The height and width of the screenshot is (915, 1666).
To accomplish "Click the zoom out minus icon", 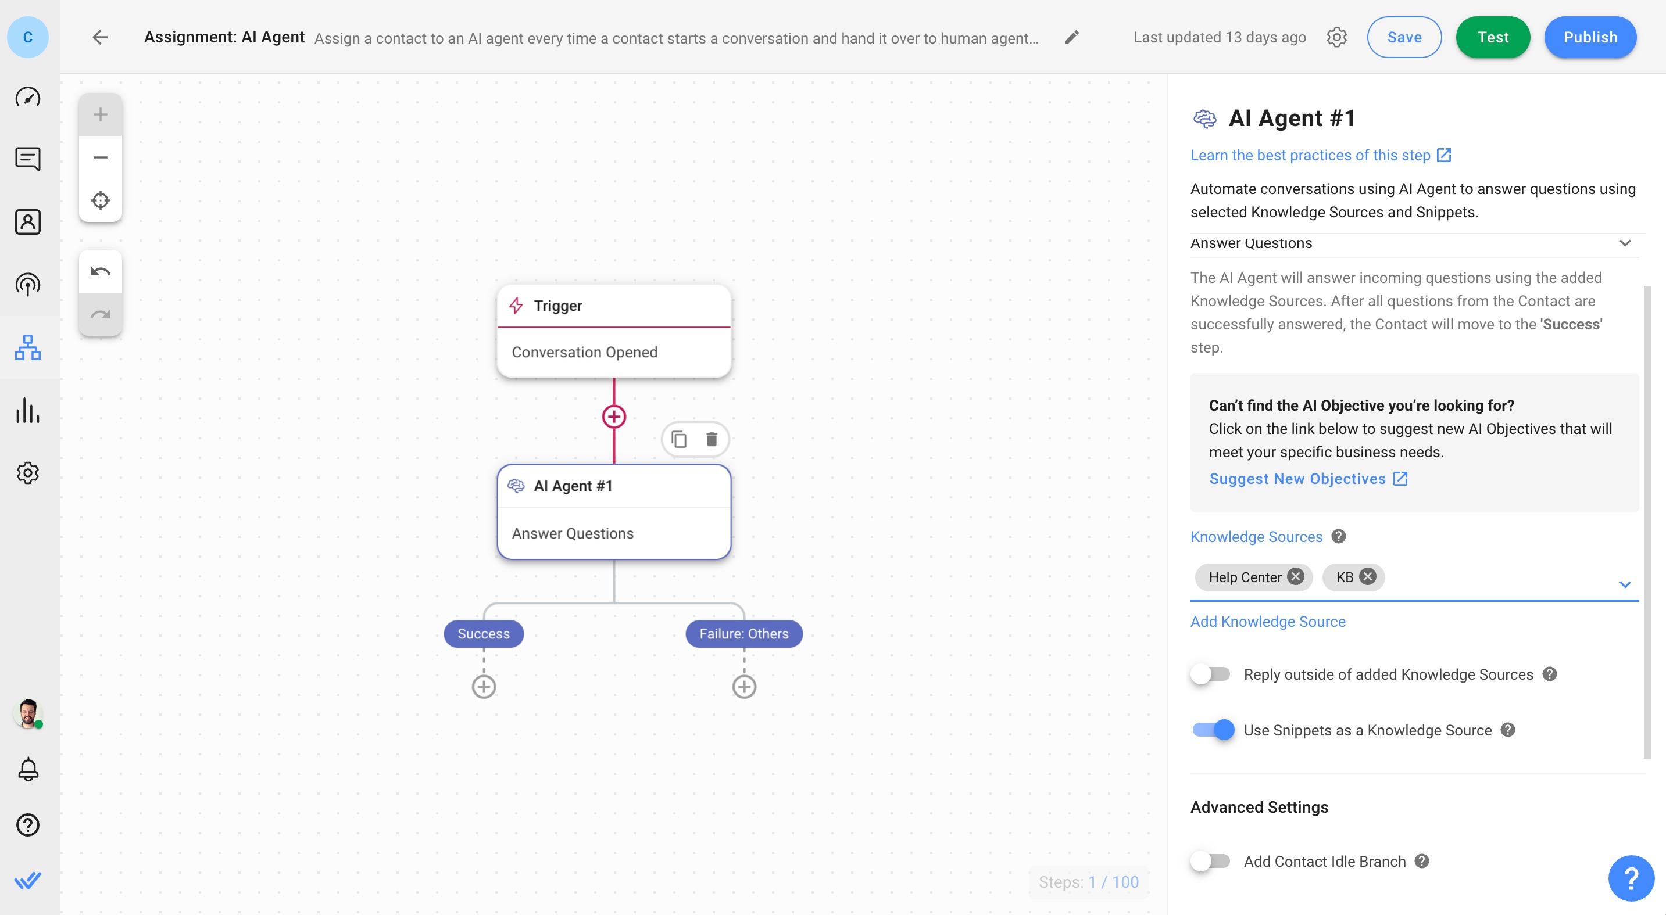I will (x=101, y=158).
